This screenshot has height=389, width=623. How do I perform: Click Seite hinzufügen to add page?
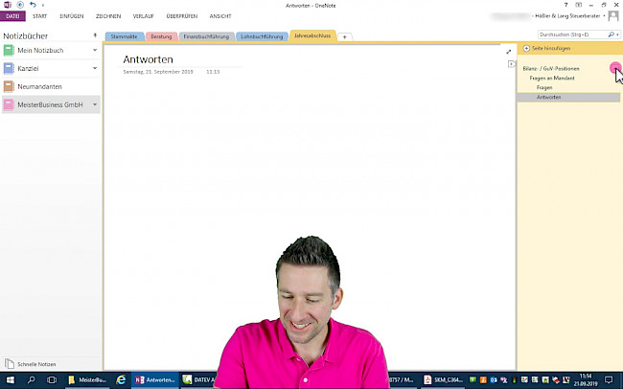tap(547, 47)
